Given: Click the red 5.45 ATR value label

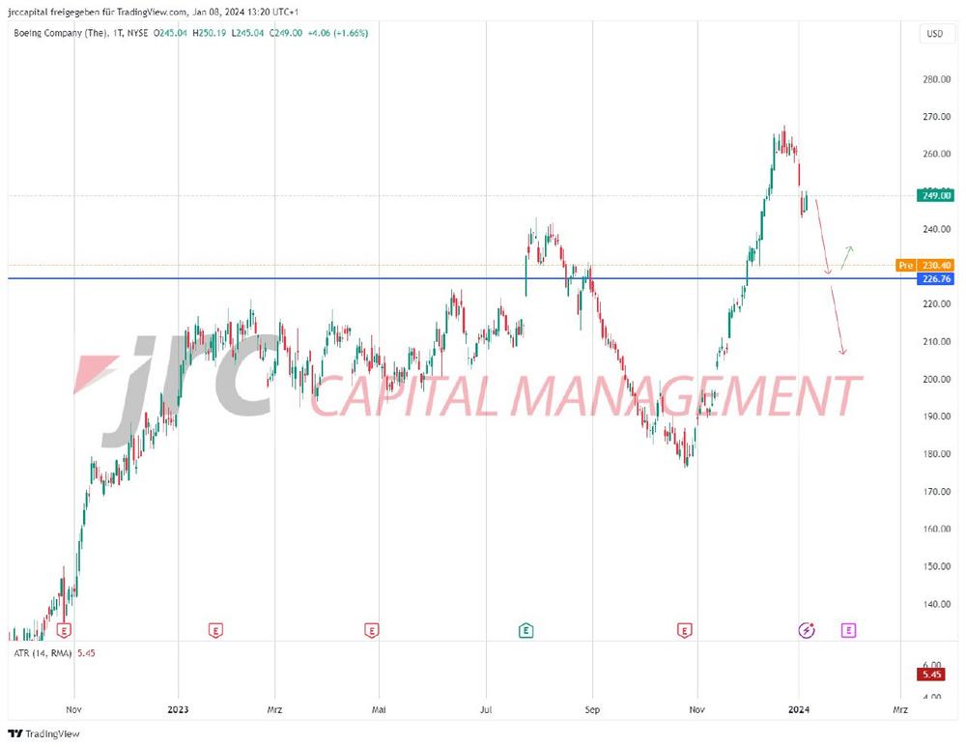Looking at the screenshot, I should click(x=934, y=675).
